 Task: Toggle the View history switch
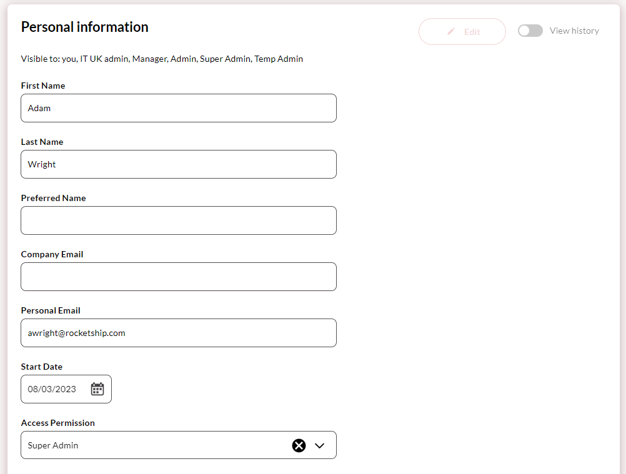click(530, 31)
